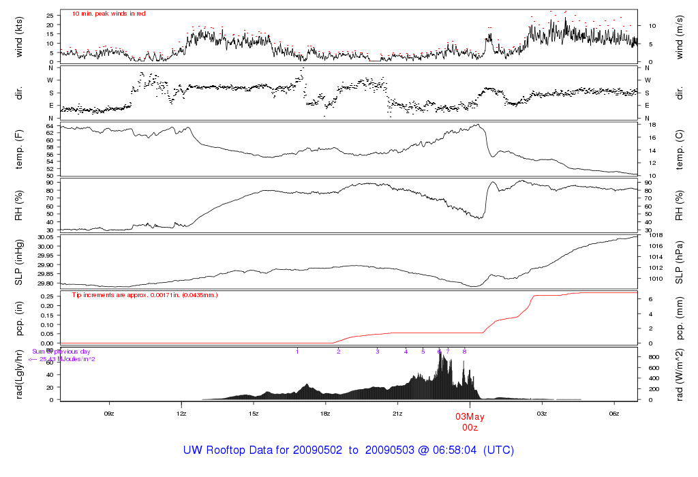This screenshot has width=698, height=477.
Task: Click the "SLP (hPa)" axis label
Action: (x=680, y=262)
